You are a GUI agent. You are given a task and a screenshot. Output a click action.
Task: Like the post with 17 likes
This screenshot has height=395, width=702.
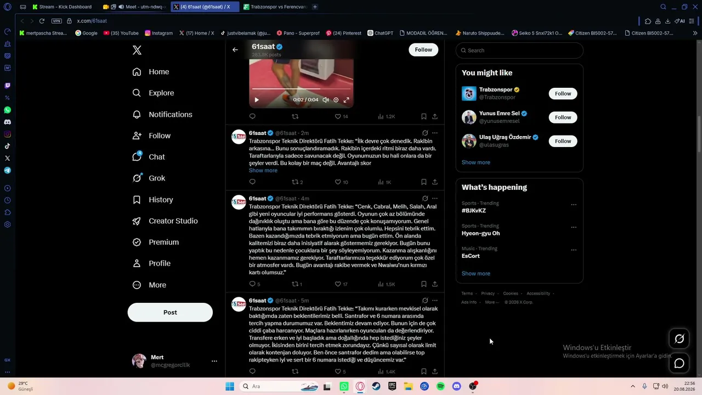point(342,284)
